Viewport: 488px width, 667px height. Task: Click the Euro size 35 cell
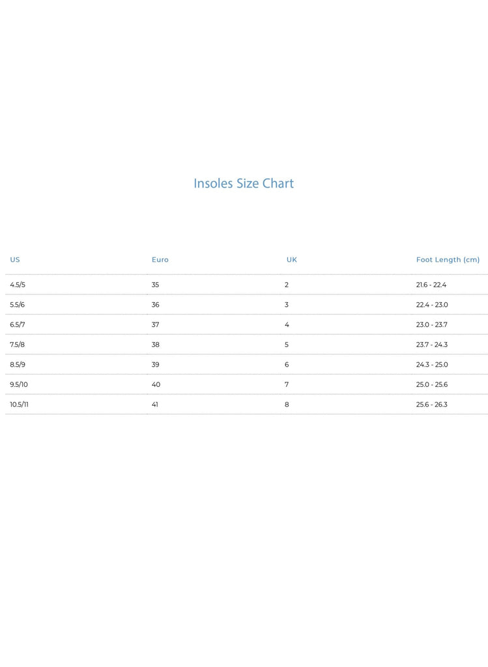tap(156, 285)
